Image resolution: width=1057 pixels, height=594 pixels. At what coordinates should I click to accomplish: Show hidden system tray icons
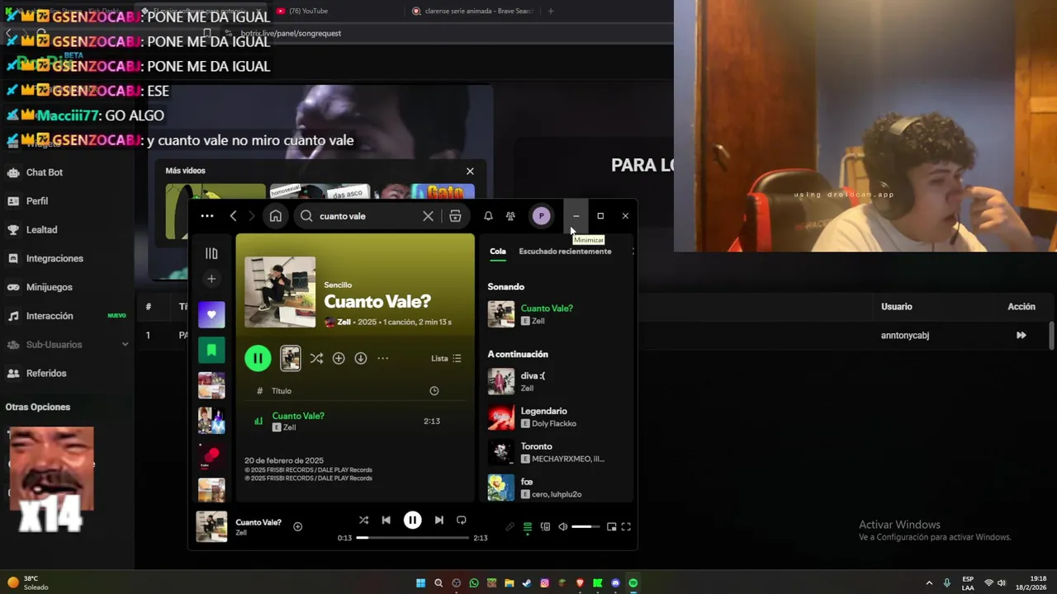pos(929,583)
